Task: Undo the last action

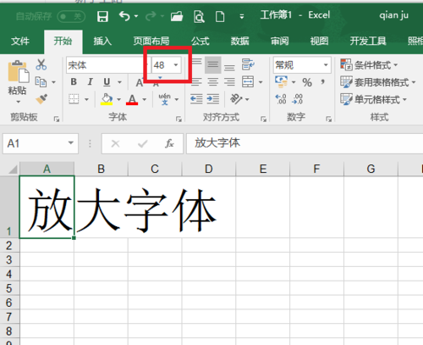Action: click(124, 16)
